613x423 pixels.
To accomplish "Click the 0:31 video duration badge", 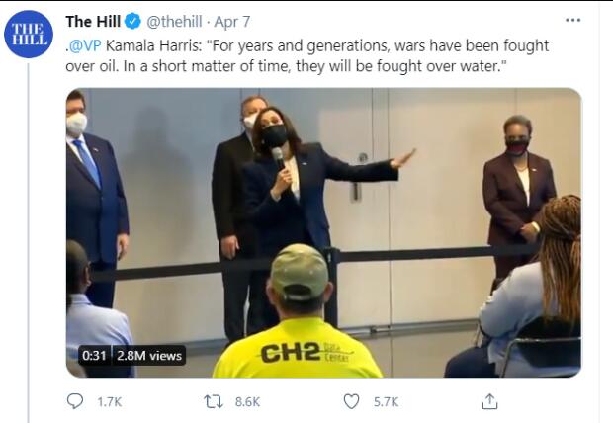I will [x=95, y=355].
